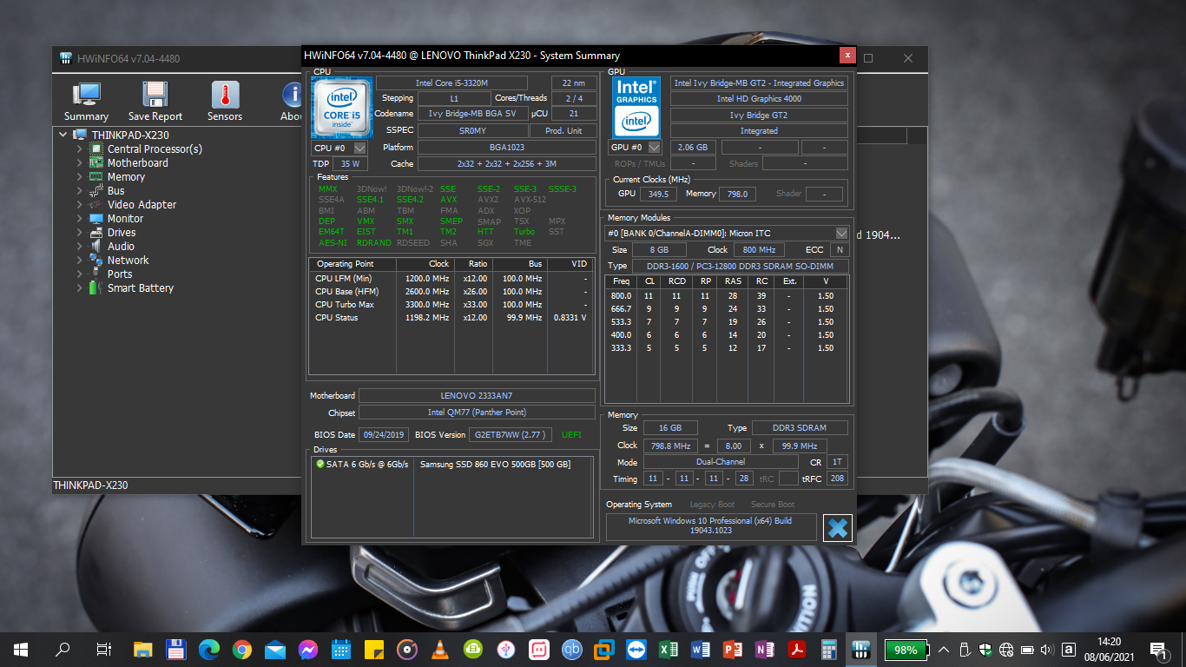The image size is (1186, 667).
Task: Open Task View from the taskbar
Action: (x=103, y=649)
